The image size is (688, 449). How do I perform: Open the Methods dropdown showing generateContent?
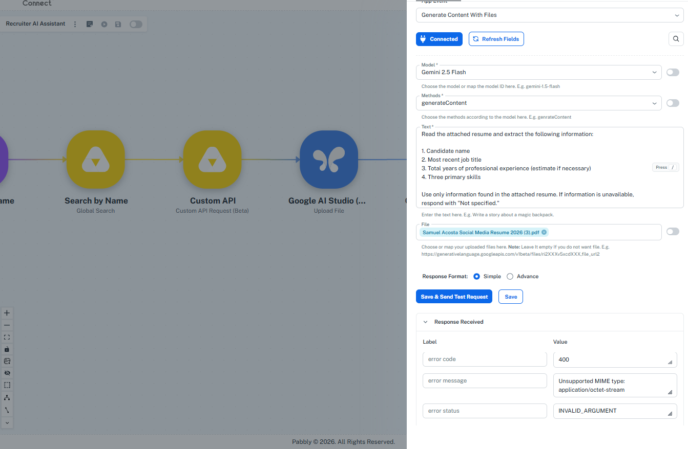[538, 103]
